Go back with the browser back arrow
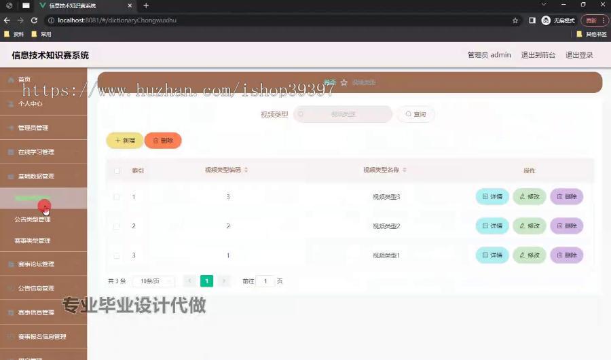The image size is (611, 360). click(x=7, y=20)
